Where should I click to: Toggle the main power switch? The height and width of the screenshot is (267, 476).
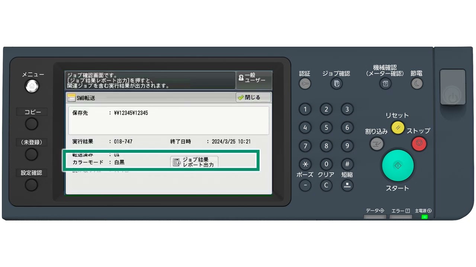coord(452,87)
